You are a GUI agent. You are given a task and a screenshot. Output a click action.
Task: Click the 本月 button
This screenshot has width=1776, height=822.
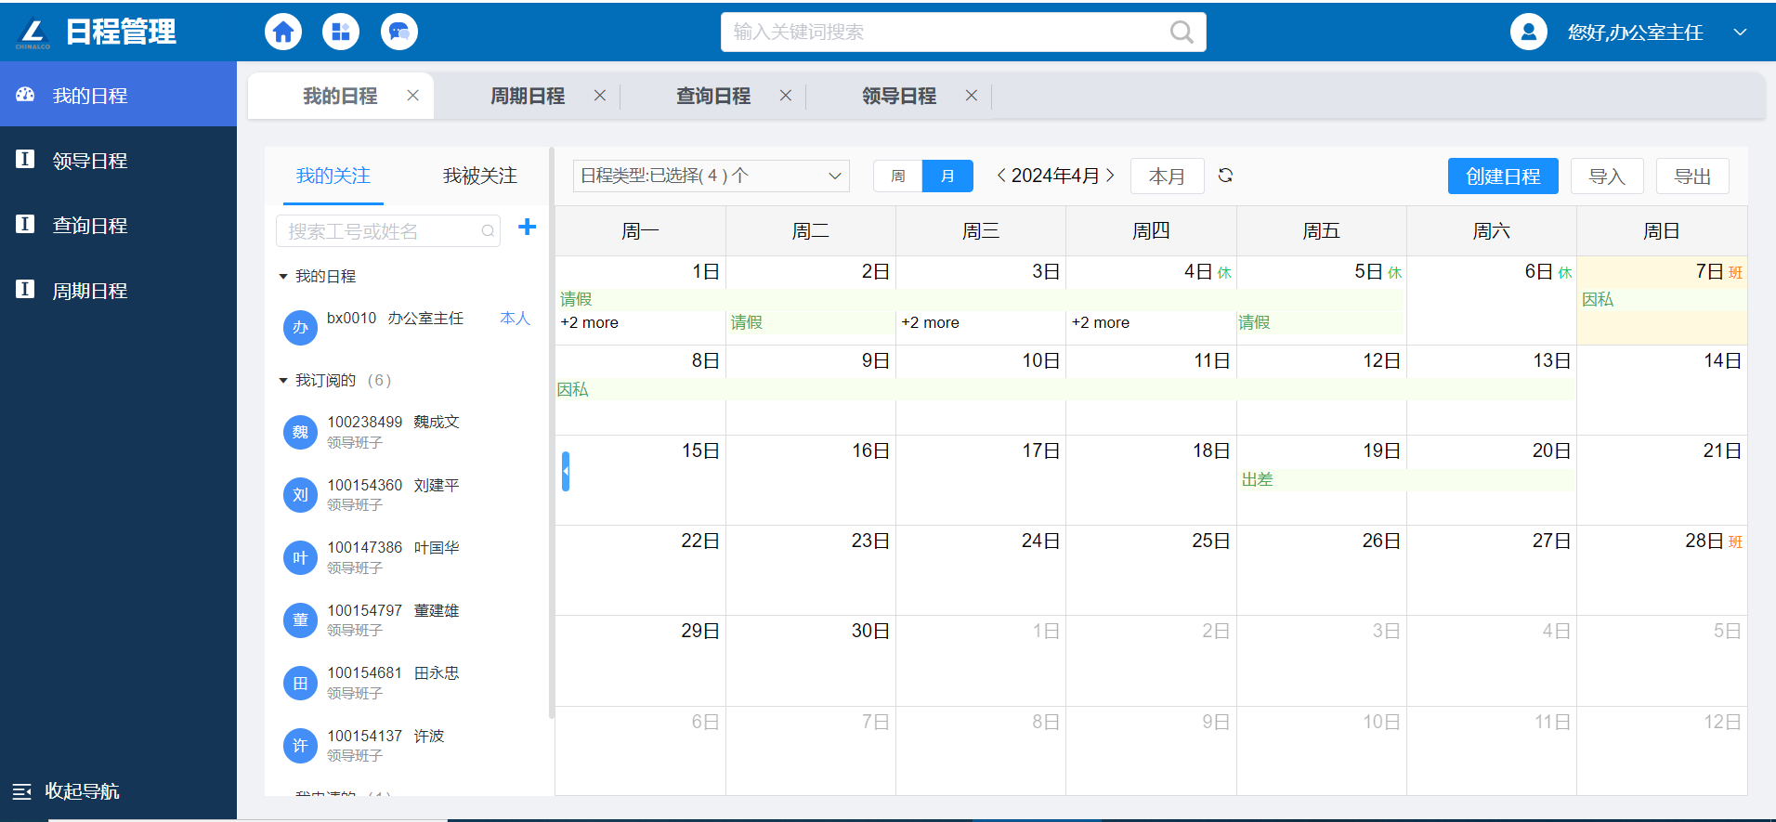pos(1167,176)
